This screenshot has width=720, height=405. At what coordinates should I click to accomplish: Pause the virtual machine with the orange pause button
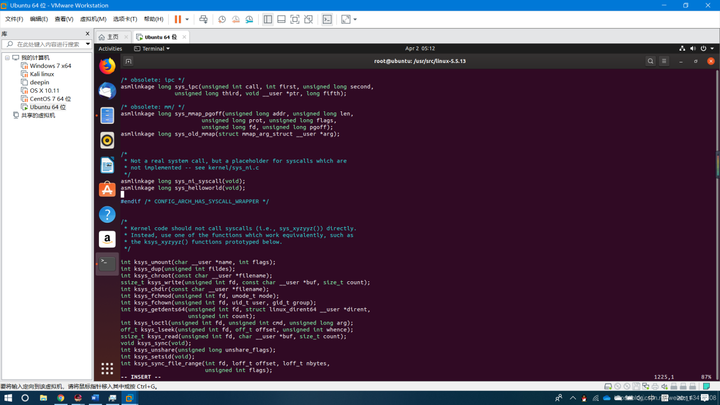tap(178, 19)
